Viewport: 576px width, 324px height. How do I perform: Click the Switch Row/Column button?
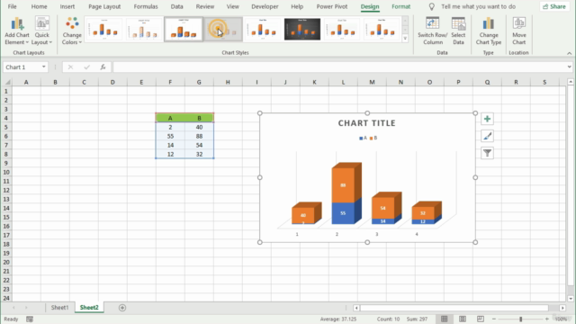(433, 31)
